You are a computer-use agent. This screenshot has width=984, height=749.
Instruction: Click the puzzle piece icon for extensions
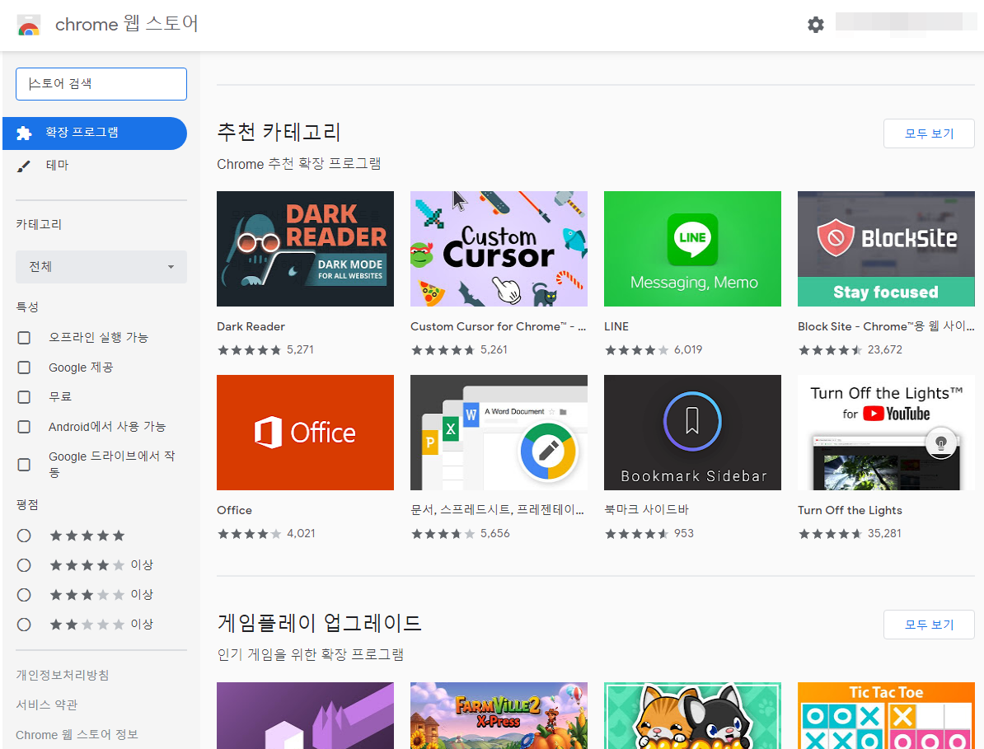(24, 133)
